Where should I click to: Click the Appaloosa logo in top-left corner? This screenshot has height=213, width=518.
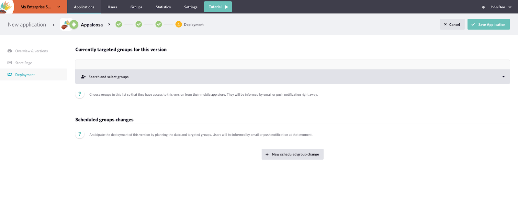click(6, 6)
